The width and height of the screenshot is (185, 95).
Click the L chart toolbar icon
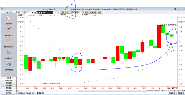pos(176,91)
